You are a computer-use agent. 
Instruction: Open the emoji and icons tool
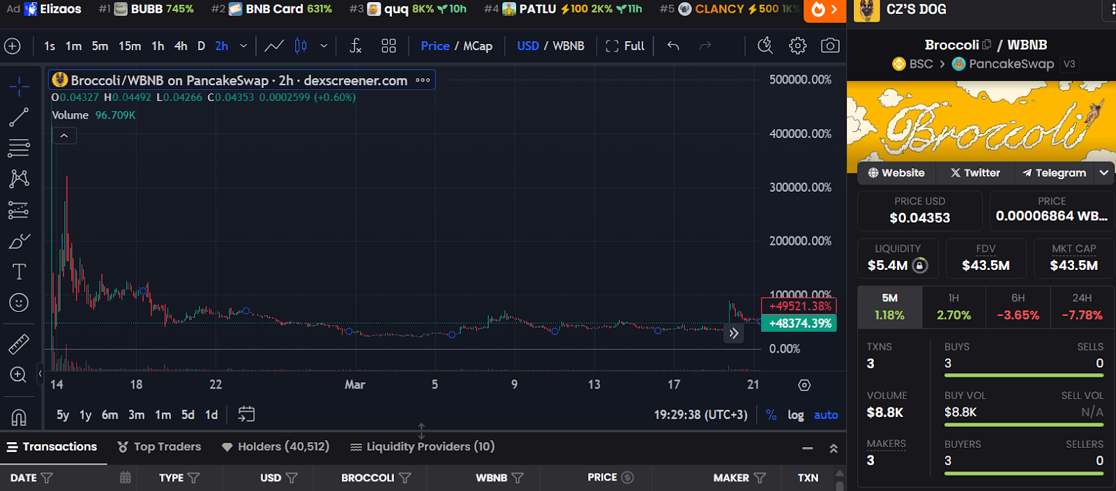pos(19,303)
